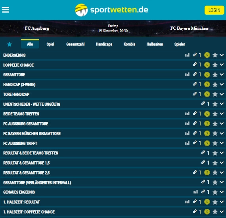Open the Kombis tab
The width and height of the screenshot is (226, 218).
click(x=129, y=44)
